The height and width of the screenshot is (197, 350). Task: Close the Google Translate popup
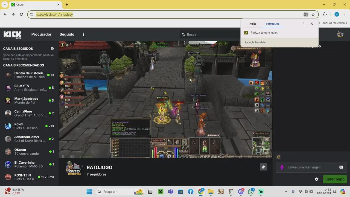click(x=311, y=24)
